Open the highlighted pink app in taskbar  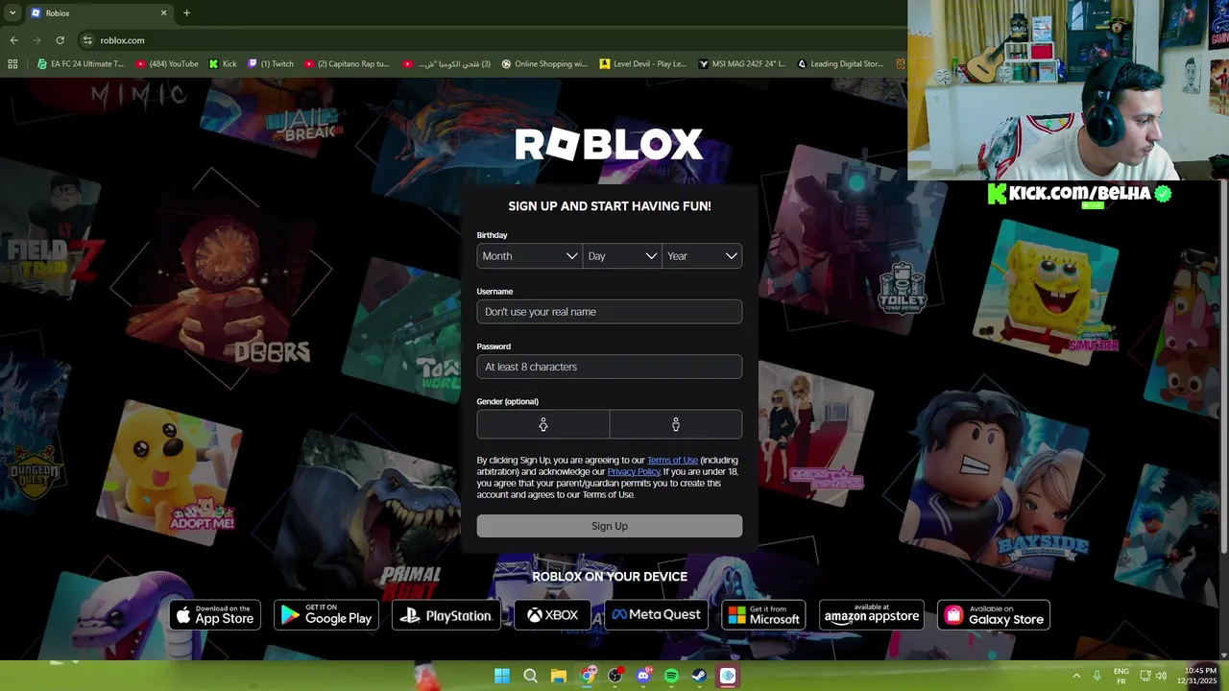[x=728, y=676]
